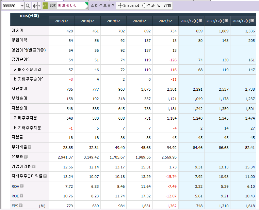Click the help icon beside EPS
Screen dimensions: 259x210
[x=20, y=205]
